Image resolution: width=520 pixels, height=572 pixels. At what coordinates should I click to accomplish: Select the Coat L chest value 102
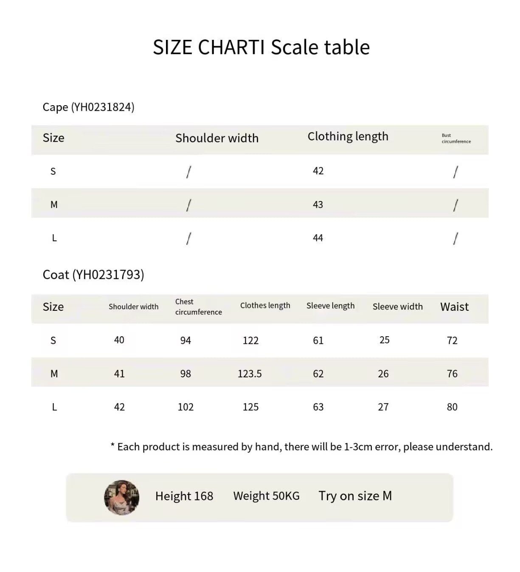coord(186,407)
